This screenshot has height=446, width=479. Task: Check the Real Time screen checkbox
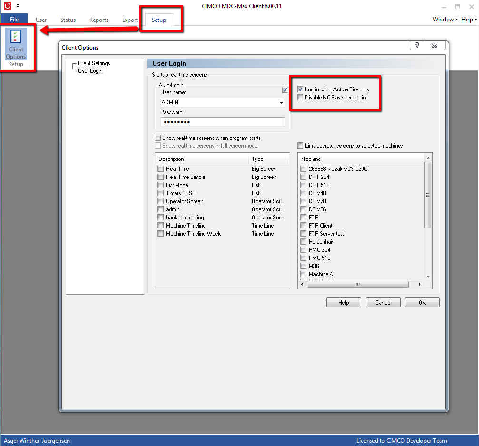click(161, 169)
